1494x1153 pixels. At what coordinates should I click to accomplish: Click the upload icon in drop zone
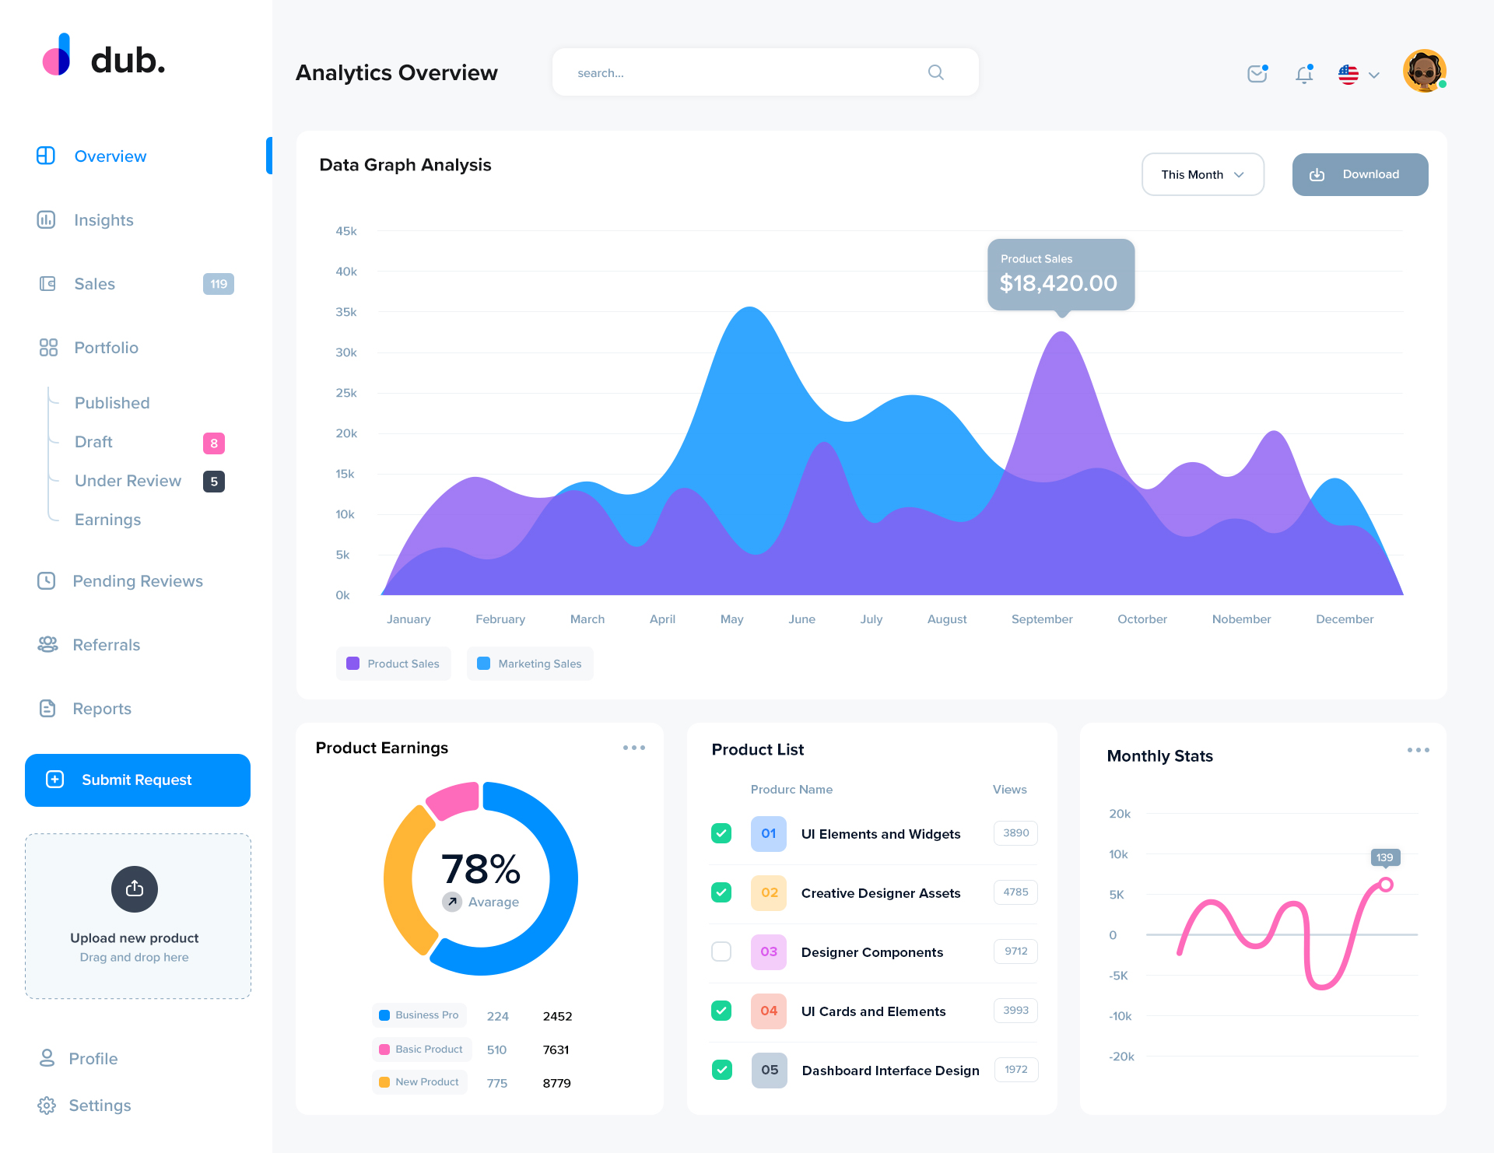[135, 888]
